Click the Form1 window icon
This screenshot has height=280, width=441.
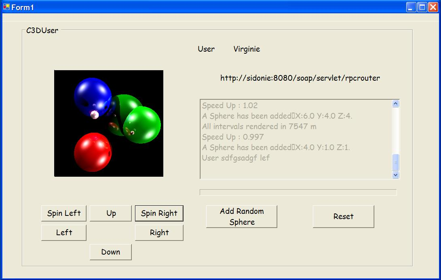[6, 7]
